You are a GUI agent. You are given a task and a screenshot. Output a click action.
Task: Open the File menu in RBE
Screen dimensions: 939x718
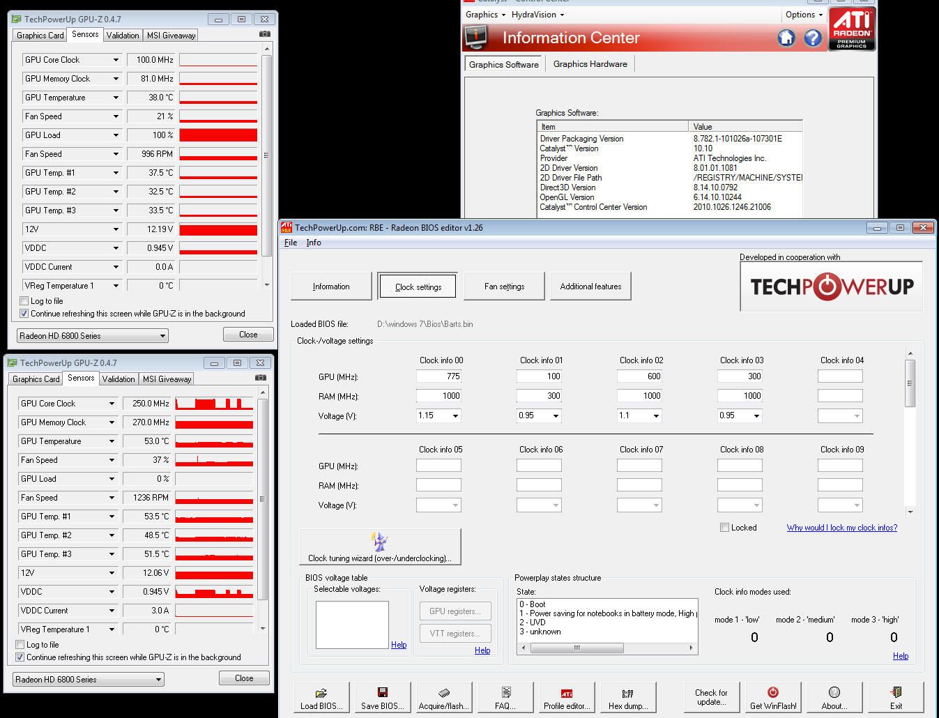click(291, 243)
